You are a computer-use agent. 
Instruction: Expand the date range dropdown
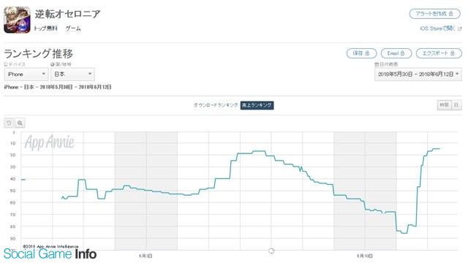point(418,75)
